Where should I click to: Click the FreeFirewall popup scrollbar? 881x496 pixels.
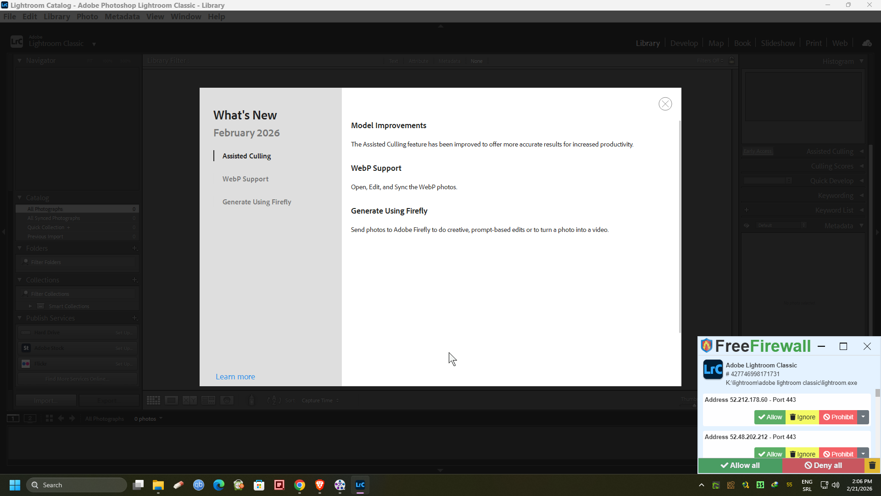point(877,393)
